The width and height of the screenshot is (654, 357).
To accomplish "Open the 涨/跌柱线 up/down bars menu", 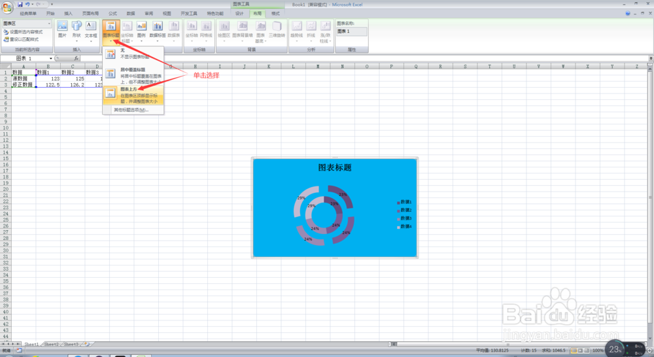I will (325, 31).
